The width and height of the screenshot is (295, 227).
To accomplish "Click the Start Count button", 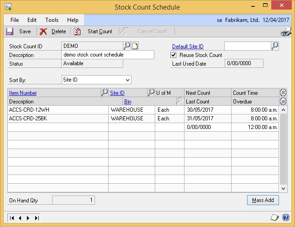I will click(100, 31).
